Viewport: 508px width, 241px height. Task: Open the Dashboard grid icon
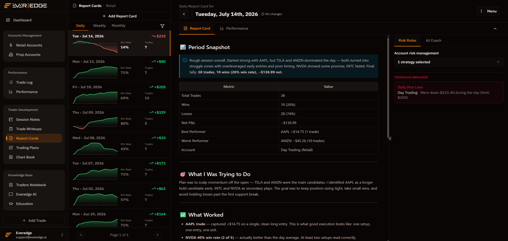(x=8, y=20)
